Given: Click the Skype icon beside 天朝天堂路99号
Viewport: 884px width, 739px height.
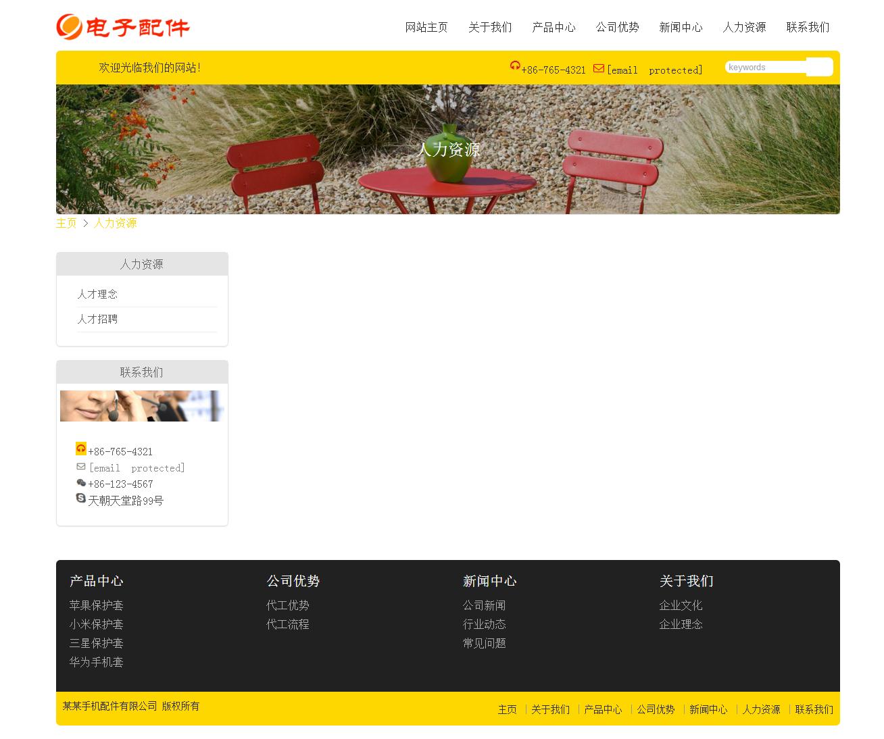Looking at the screenshot, I should pos(81,499).
